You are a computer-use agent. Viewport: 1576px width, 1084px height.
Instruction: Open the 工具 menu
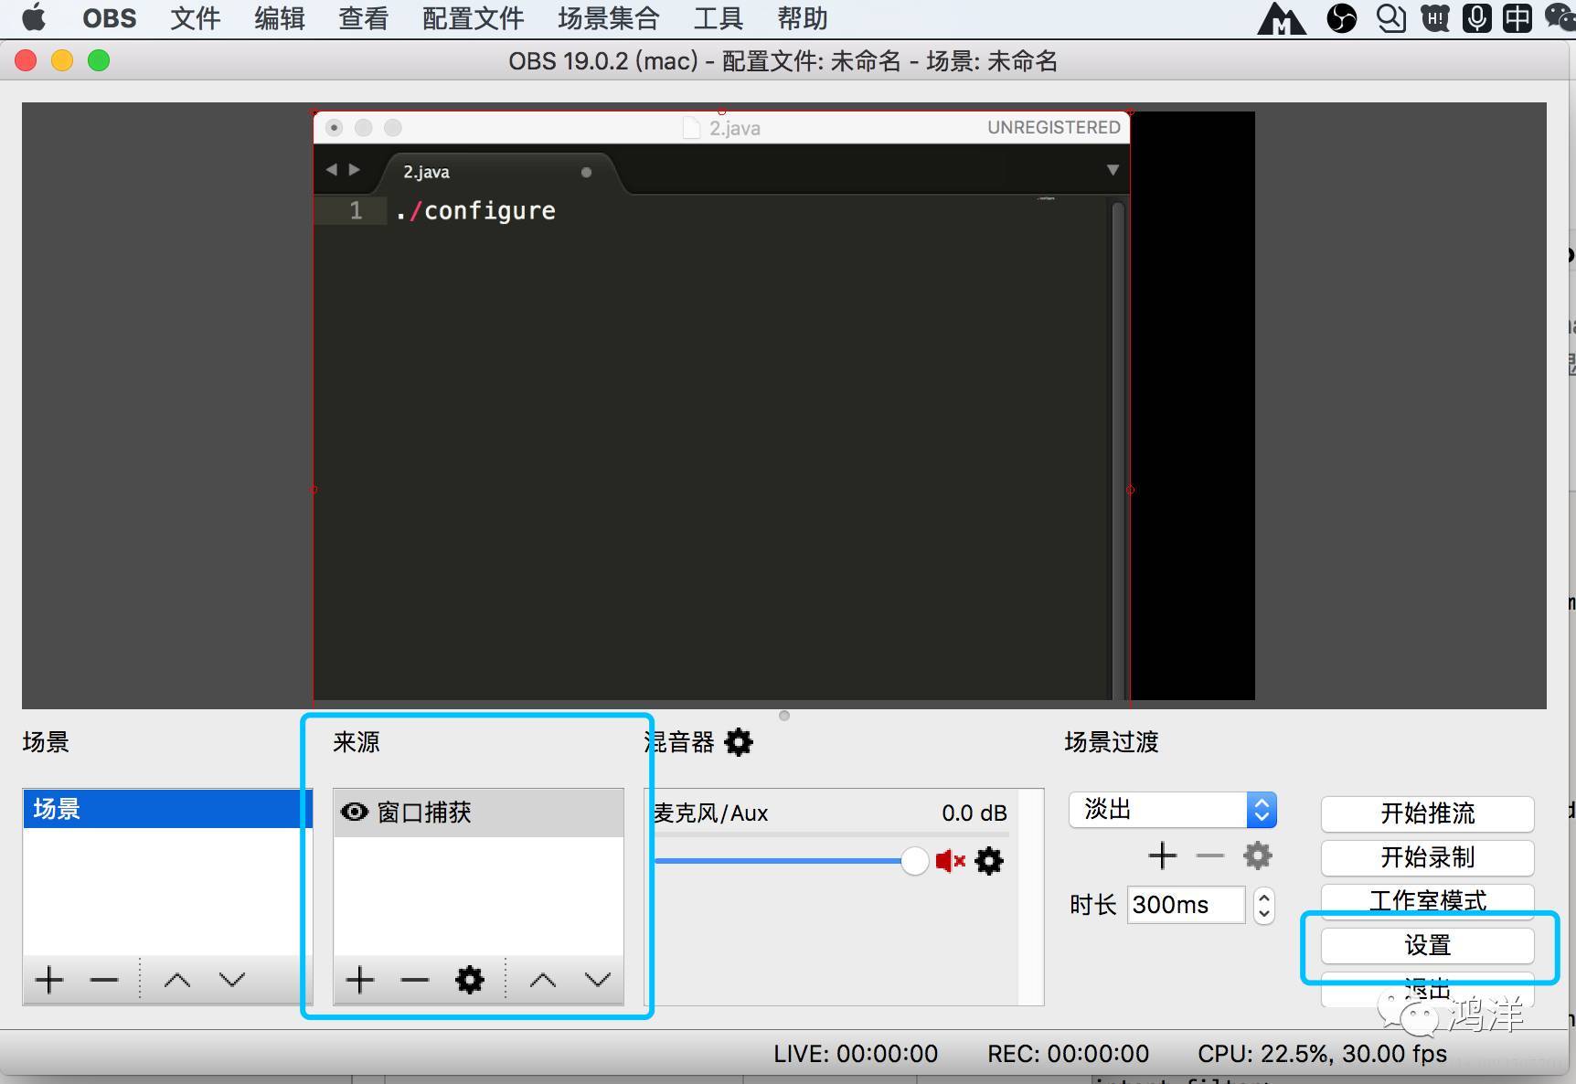pyautogui.click(x=719, y=18)
